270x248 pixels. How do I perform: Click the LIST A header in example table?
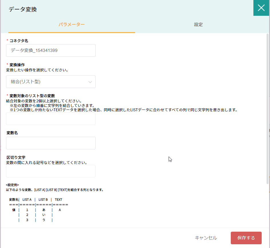[x=27, y=200]
